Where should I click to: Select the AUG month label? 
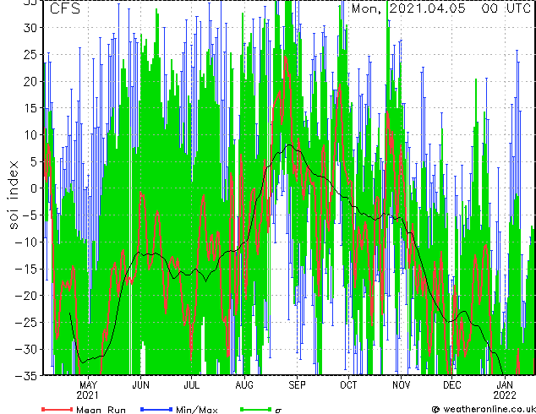244,385
